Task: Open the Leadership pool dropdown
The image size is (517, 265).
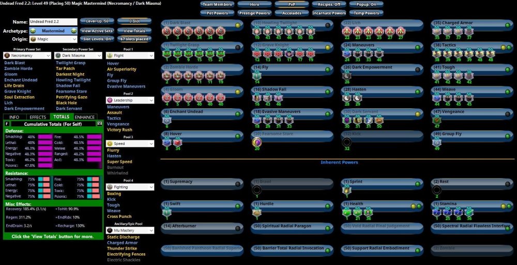Action: (x=130, y=99)
